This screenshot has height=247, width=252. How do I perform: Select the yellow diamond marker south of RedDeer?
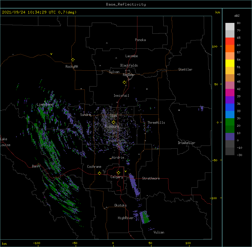[x=125, y=82]
